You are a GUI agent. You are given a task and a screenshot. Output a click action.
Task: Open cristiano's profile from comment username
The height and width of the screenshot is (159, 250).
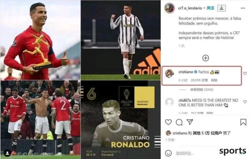coord(186,72)
